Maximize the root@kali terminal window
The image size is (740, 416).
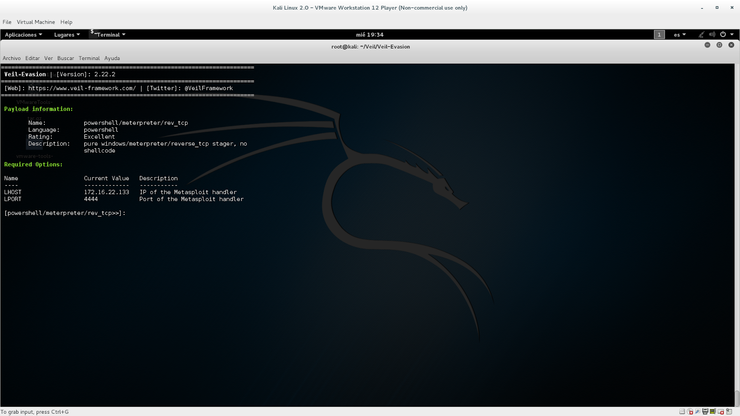[719, 45]
